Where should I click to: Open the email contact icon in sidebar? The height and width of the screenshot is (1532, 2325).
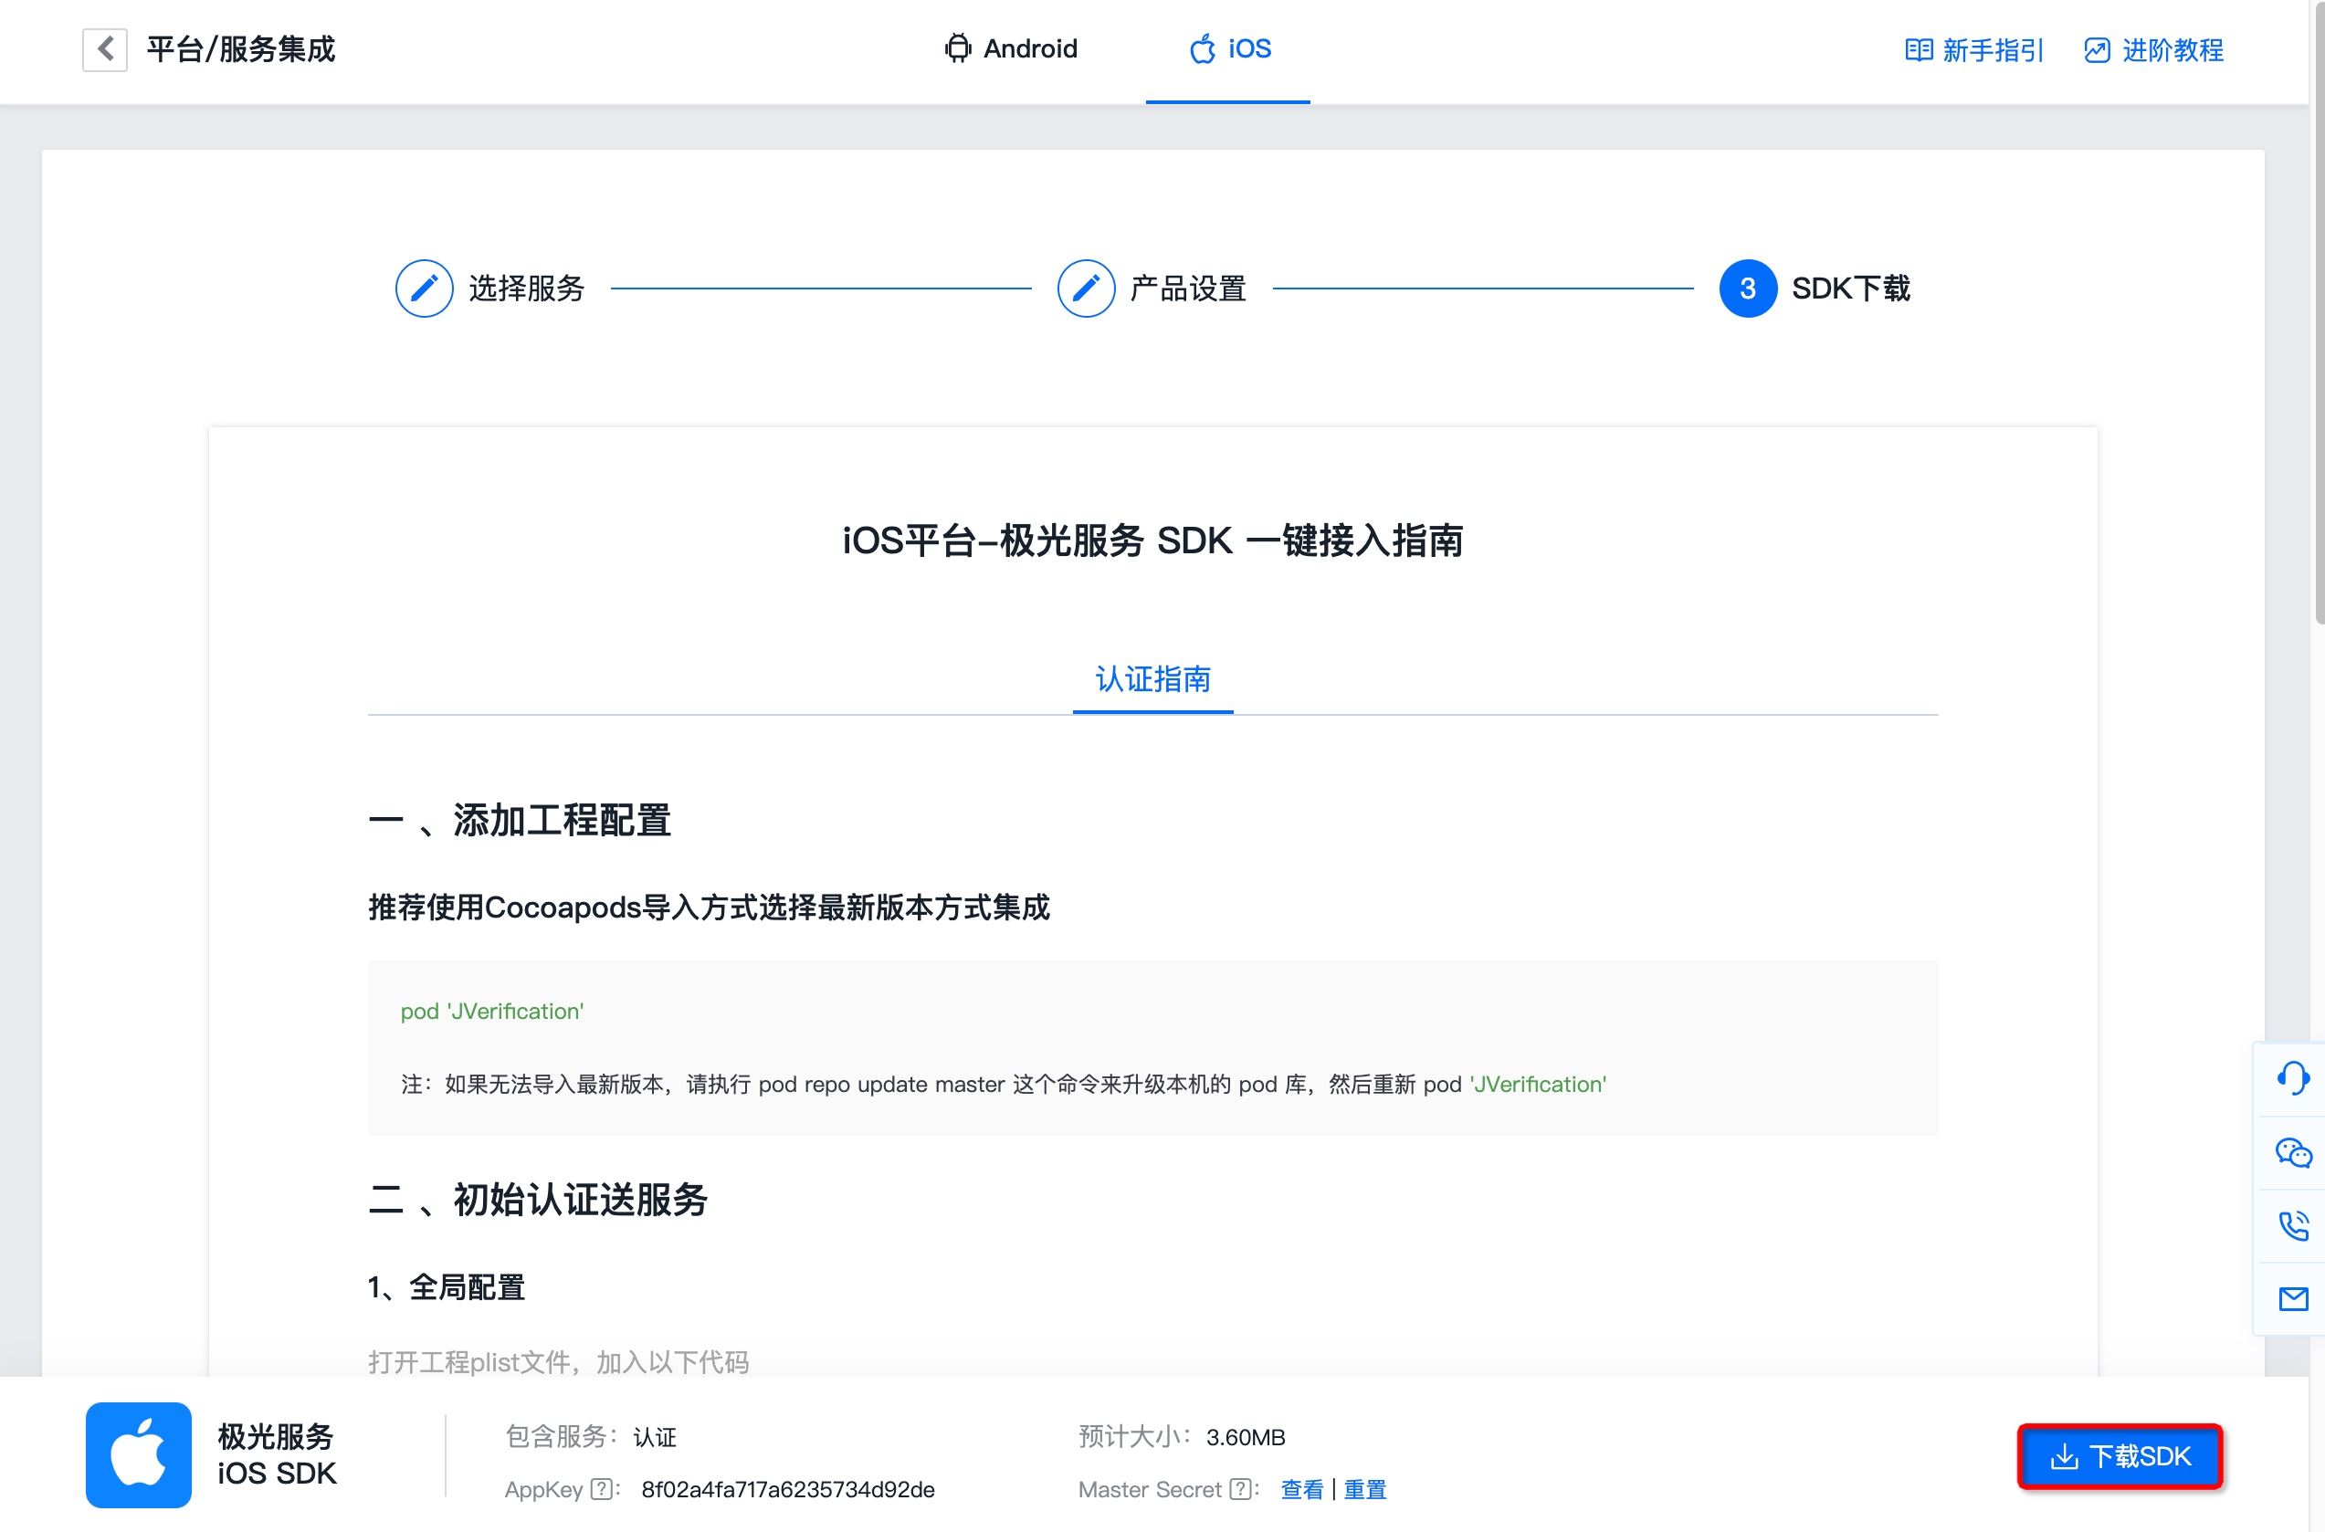click(2292, 1299)
